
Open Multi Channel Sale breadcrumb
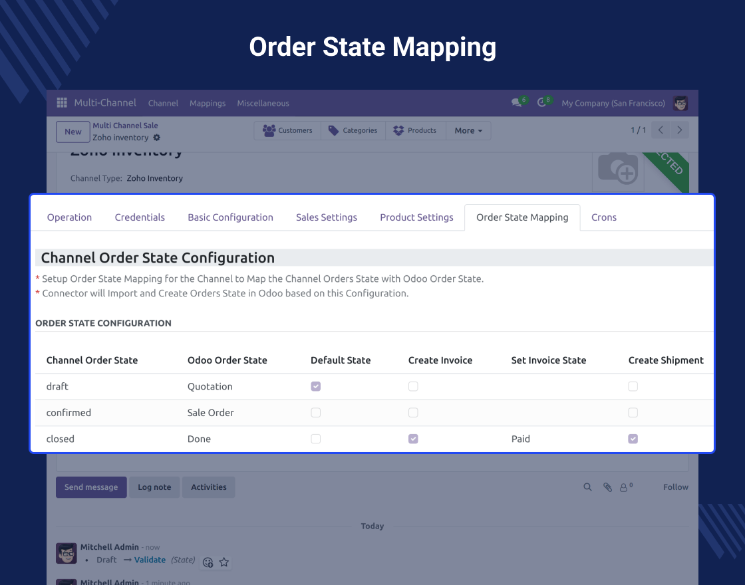click(x=126, y=126)
